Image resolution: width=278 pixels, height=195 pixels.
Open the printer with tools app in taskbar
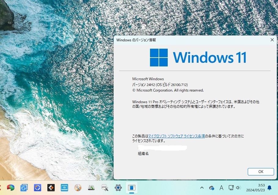104,188
